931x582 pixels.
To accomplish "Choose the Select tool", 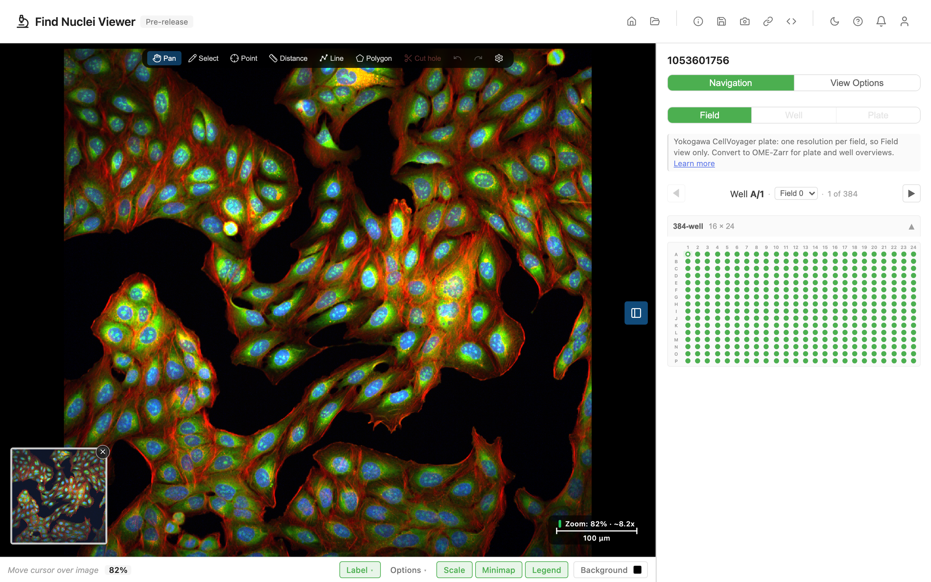I will [x=203, y=58].
